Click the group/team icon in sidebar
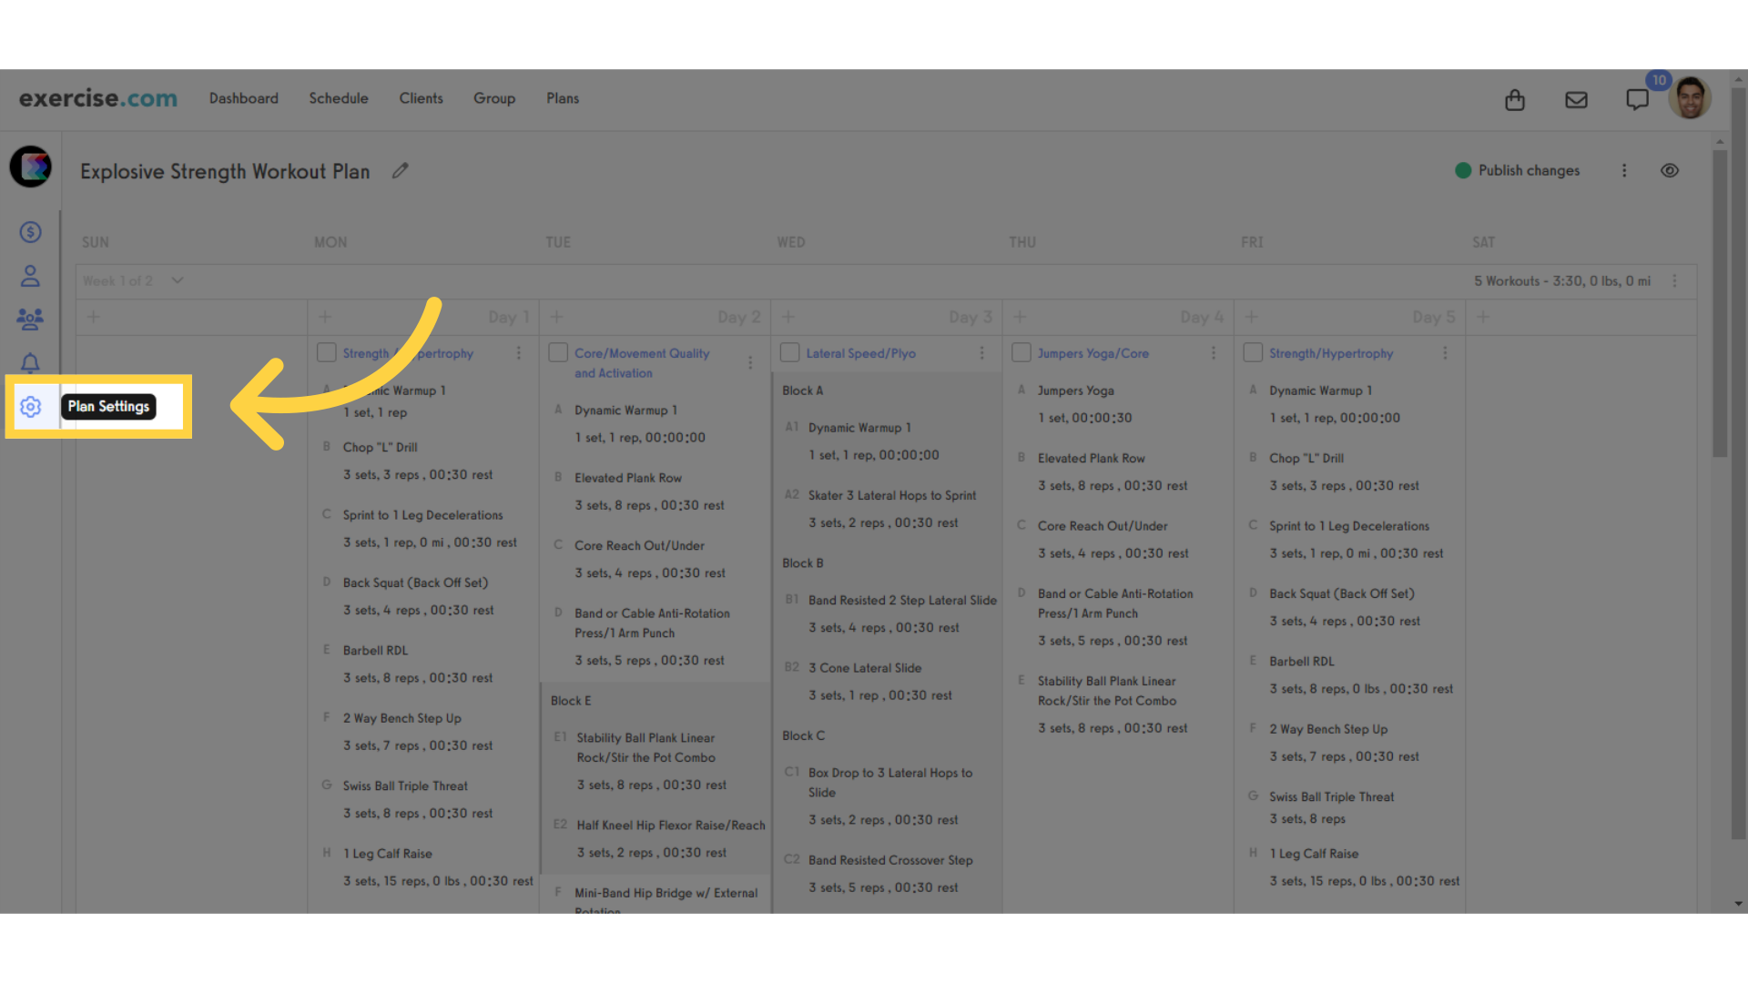The height and width of the screenshot is (983, 1748). click(31, 318)
